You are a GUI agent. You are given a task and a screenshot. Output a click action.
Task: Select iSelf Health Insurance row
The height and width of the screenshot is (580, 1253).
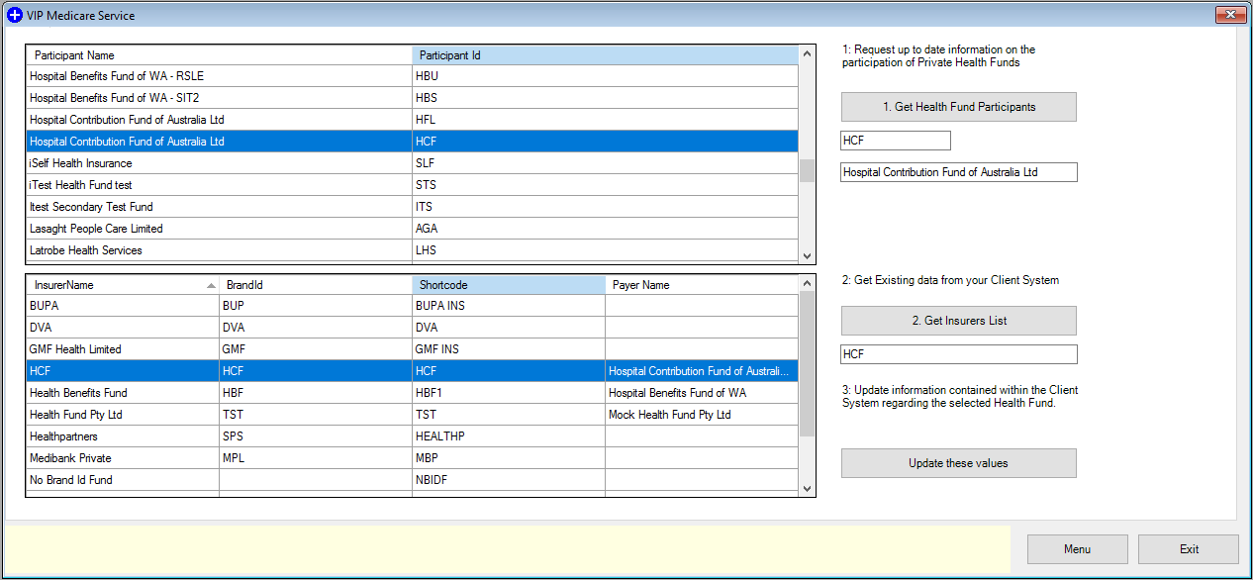click(x=412, y=163)
